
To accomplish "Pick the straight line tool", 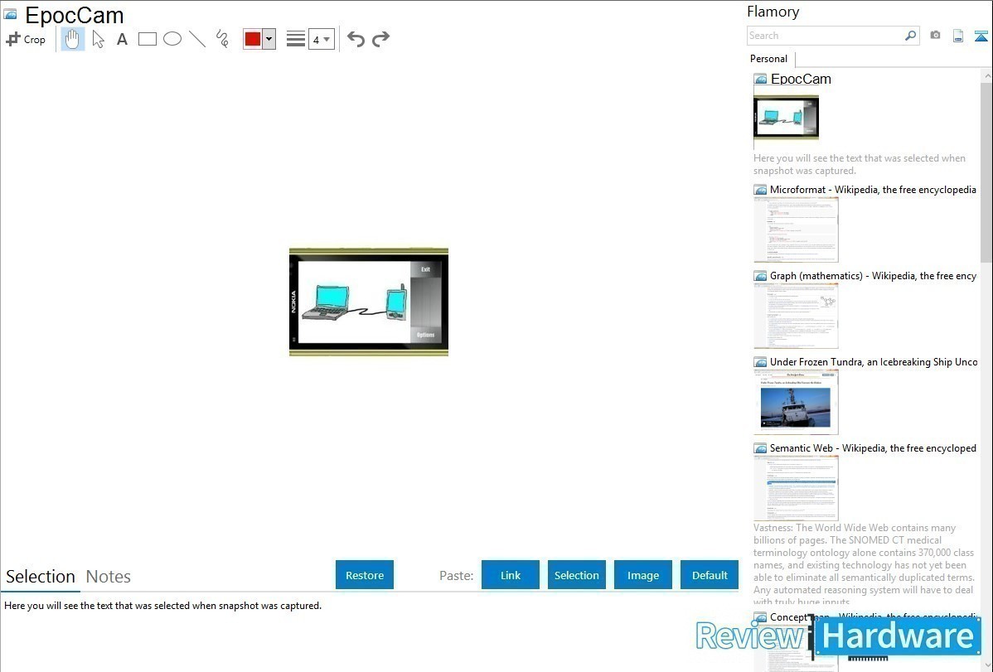I will pos(197,39).
